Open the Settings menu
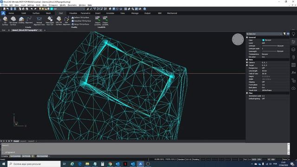The image size is (297, 167). click(31, 5)
